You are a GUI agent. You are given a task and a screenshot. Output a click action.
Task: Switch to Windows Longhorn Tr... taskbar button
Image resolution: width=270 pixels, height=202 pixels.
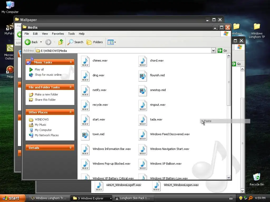tap(49, 198)
